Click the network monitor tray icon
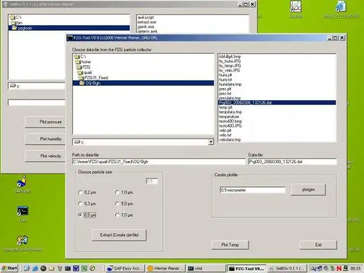Image resolution: width=364 pixels, height=273 pixels. (x=346, y=268)
